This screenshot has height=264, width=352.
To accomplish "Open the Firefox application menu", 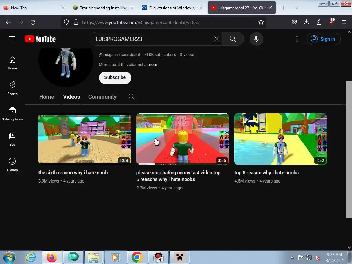I will (344, 22).
